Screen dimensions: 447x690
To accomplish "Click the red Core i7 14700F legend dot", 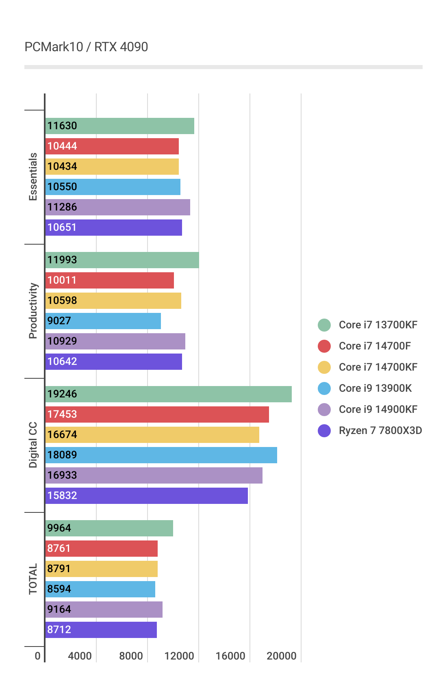I will click(324, 346).
